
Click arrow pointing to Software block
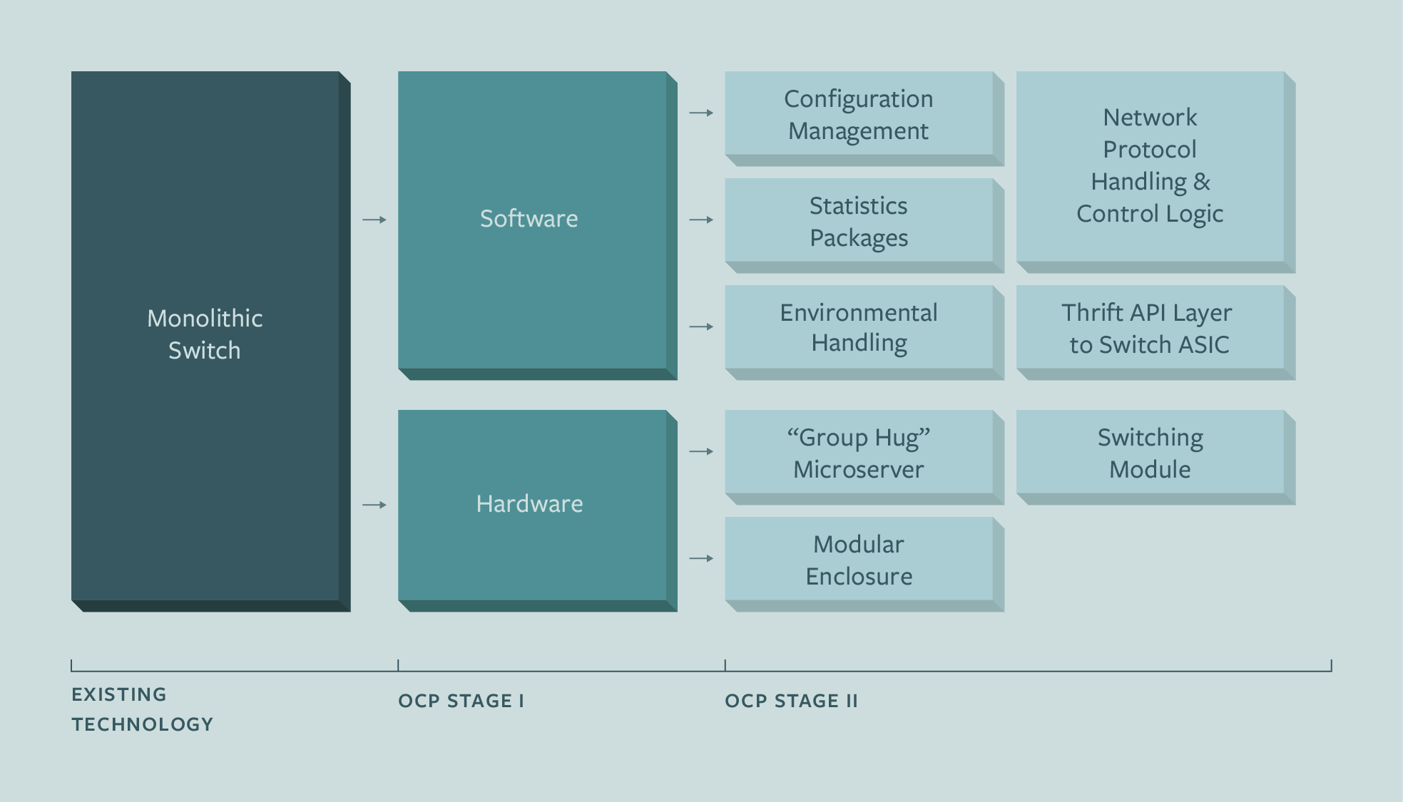coord(374,220)
